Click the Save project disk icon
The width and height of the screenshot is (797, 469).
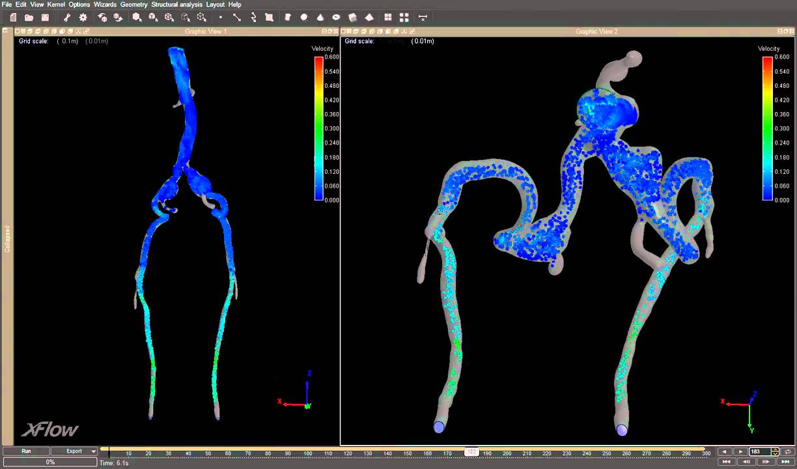45,18
